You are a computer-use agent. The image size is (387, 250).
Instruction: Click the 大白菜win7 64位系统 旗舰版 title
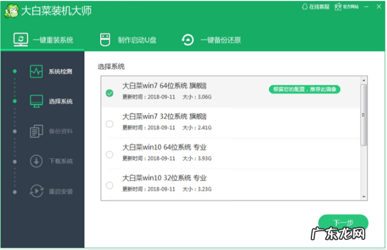(164, 86)
